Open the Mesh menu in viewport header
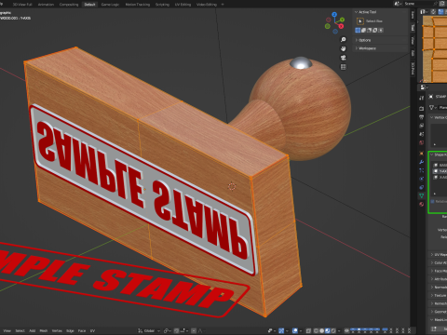This screenshot has width=447, height=335. [44, 331]
